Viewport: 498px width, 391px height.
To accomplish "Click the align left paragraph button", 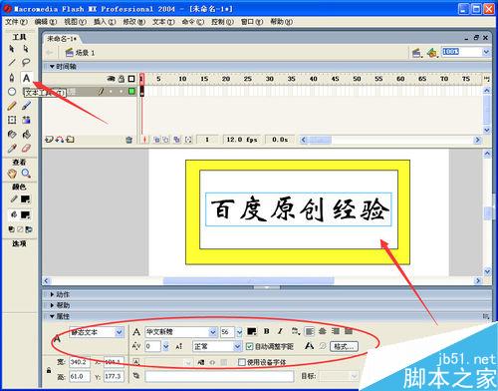I will coord(310,331).
